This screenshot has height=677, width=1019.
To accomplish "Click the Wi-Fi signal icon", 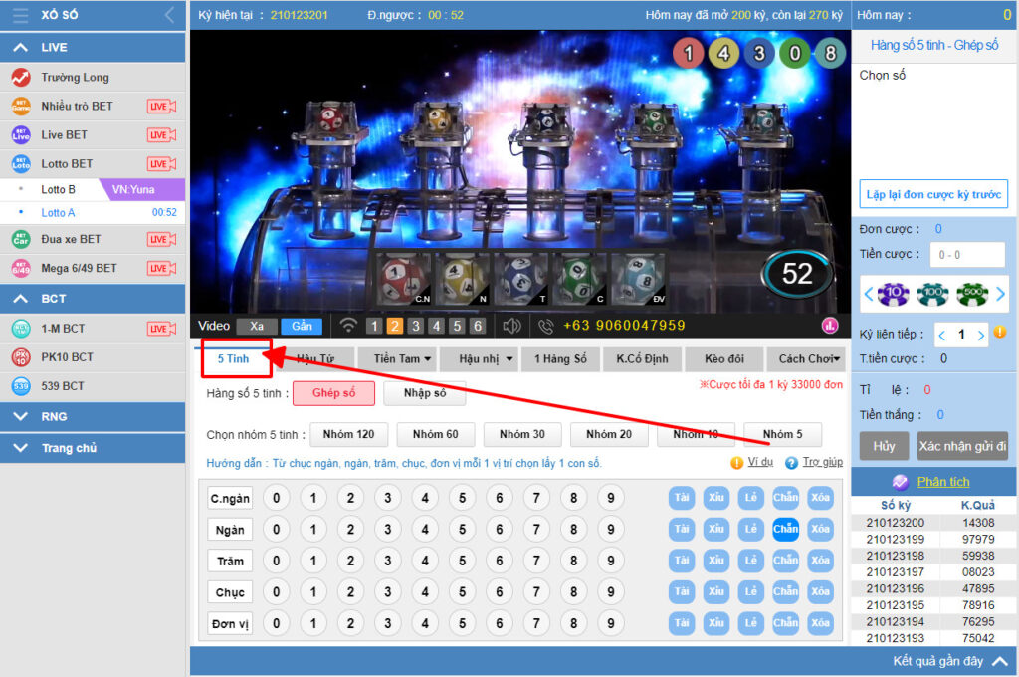I will 348,326.
